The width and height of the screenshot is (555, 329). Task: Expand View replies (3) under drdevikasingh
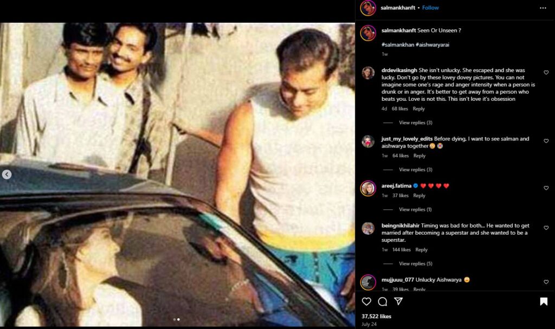click(415, 123)
